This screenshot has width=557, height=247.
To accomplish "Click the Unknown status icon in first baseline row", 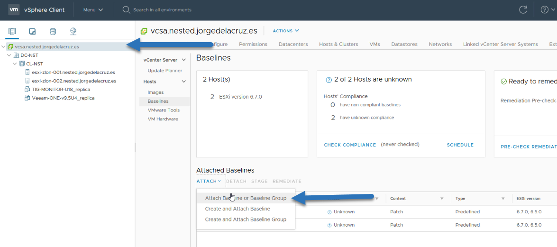I will point(329,212).
